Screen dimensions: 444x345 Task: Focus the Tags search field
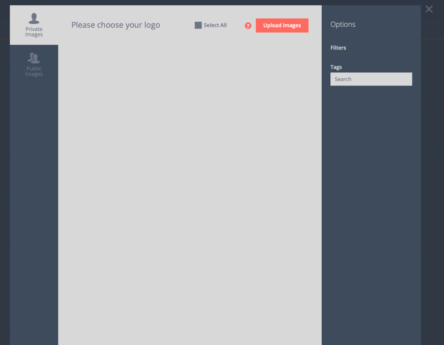[x=371, y=79]
